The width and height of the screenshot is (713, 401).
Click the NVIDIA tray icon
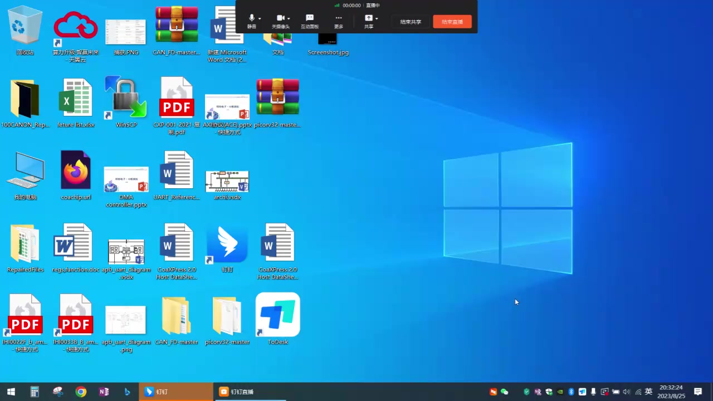pyautogui.click(x=560, y=392)
